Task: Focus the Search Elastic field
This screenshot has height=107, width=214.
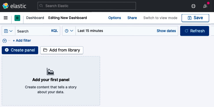Action: coord(87,6)
